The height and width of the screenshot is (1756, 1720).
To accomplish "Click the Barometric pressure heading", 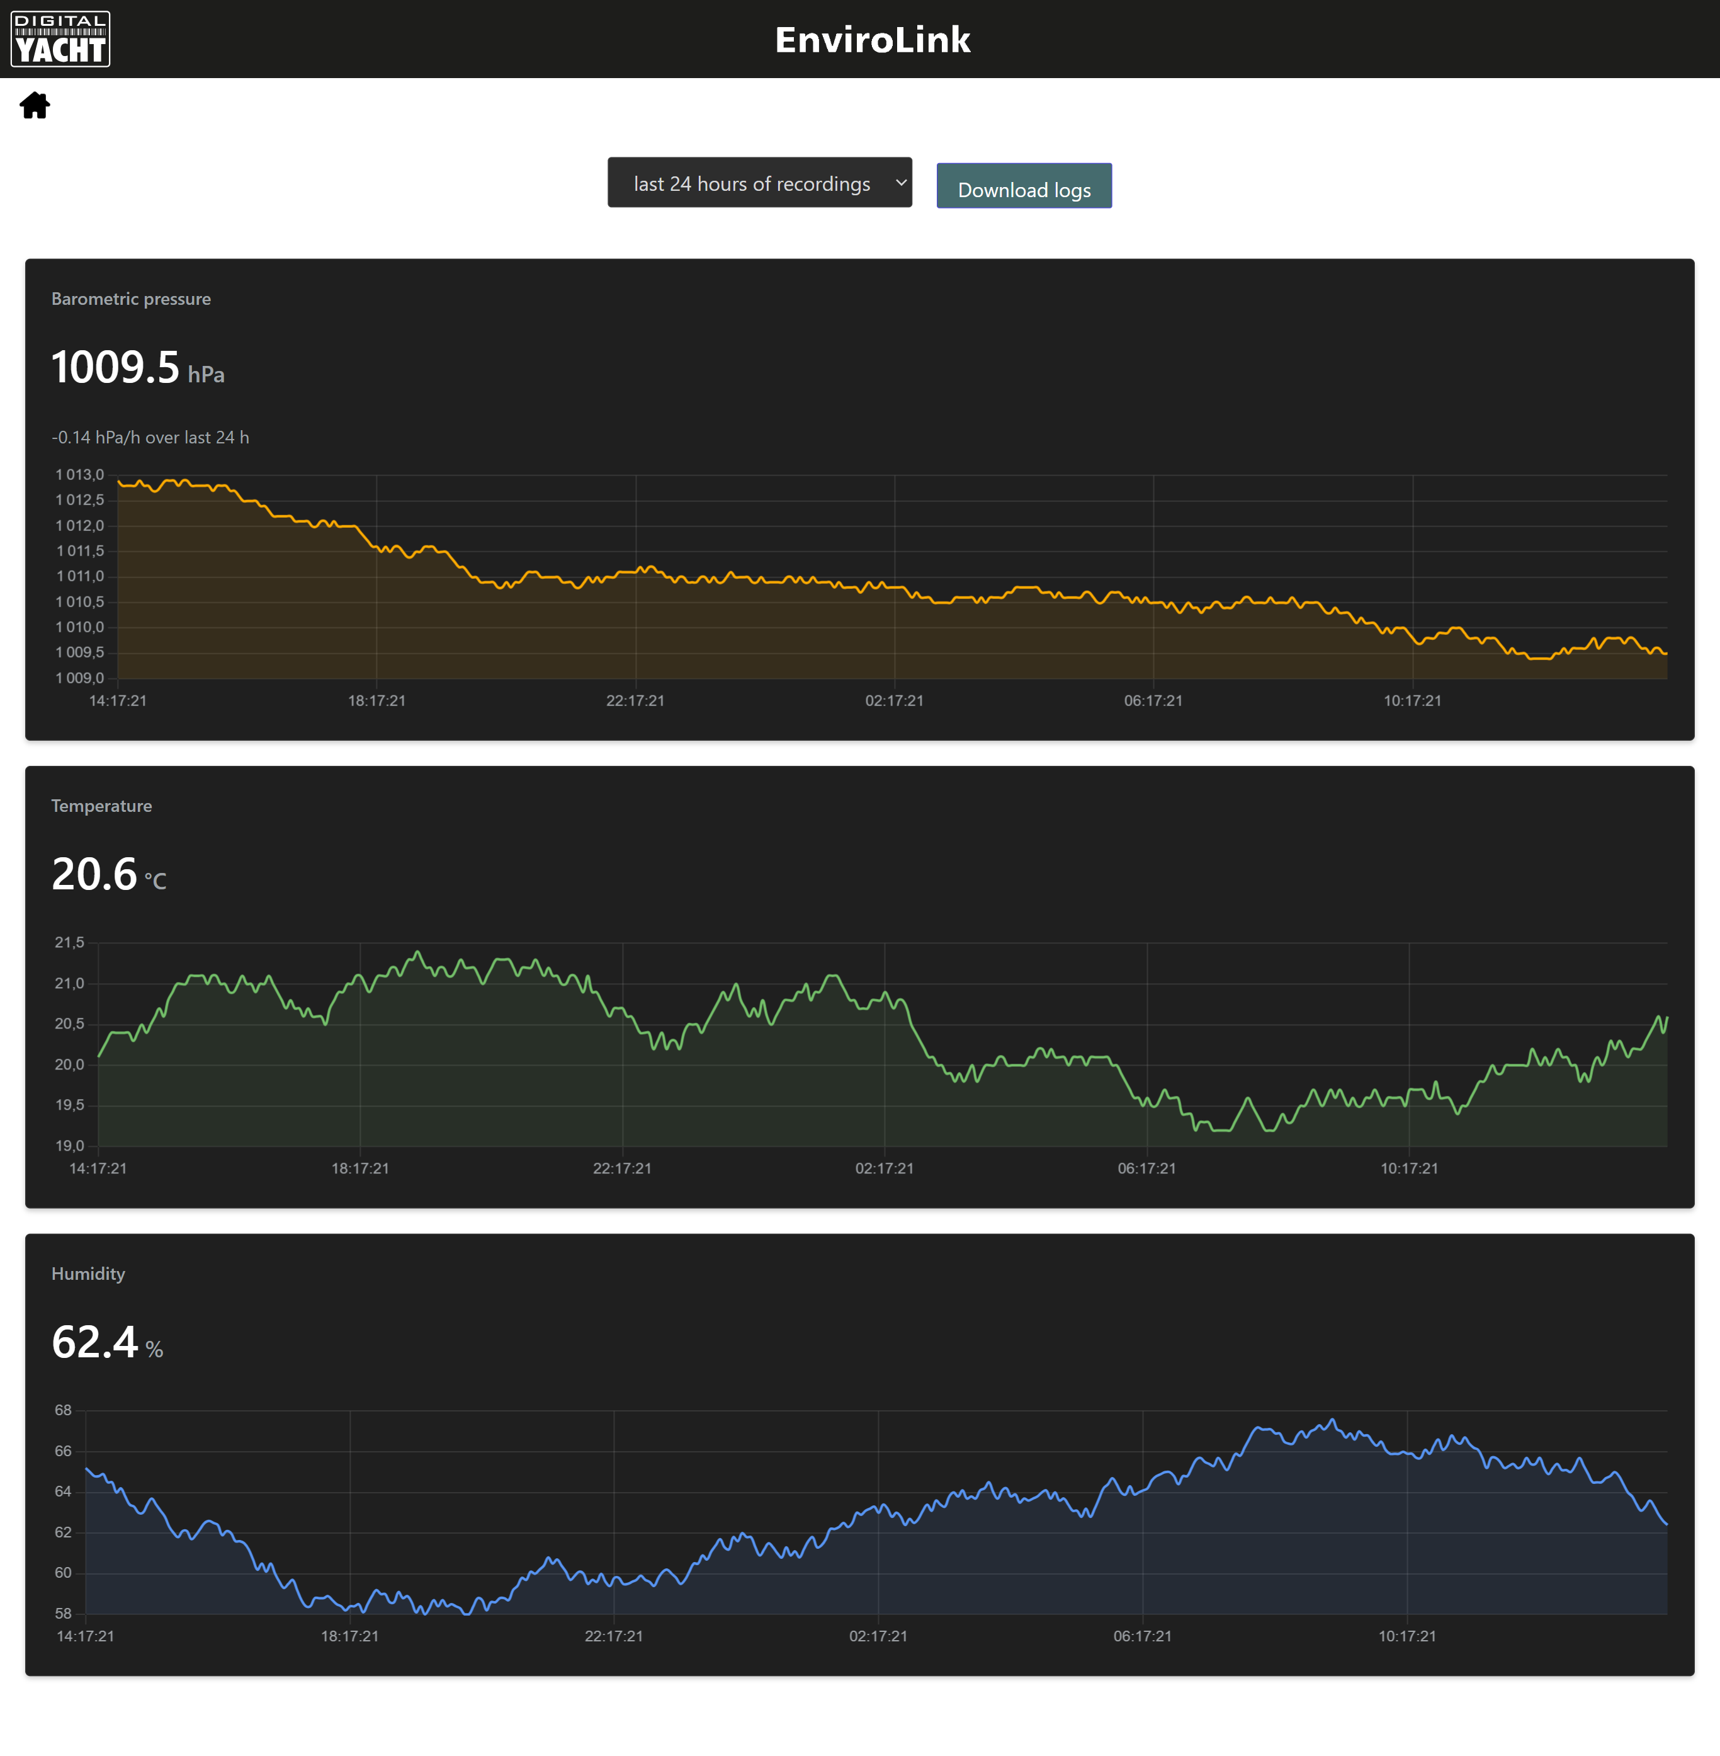I will [x=131, y=299].
